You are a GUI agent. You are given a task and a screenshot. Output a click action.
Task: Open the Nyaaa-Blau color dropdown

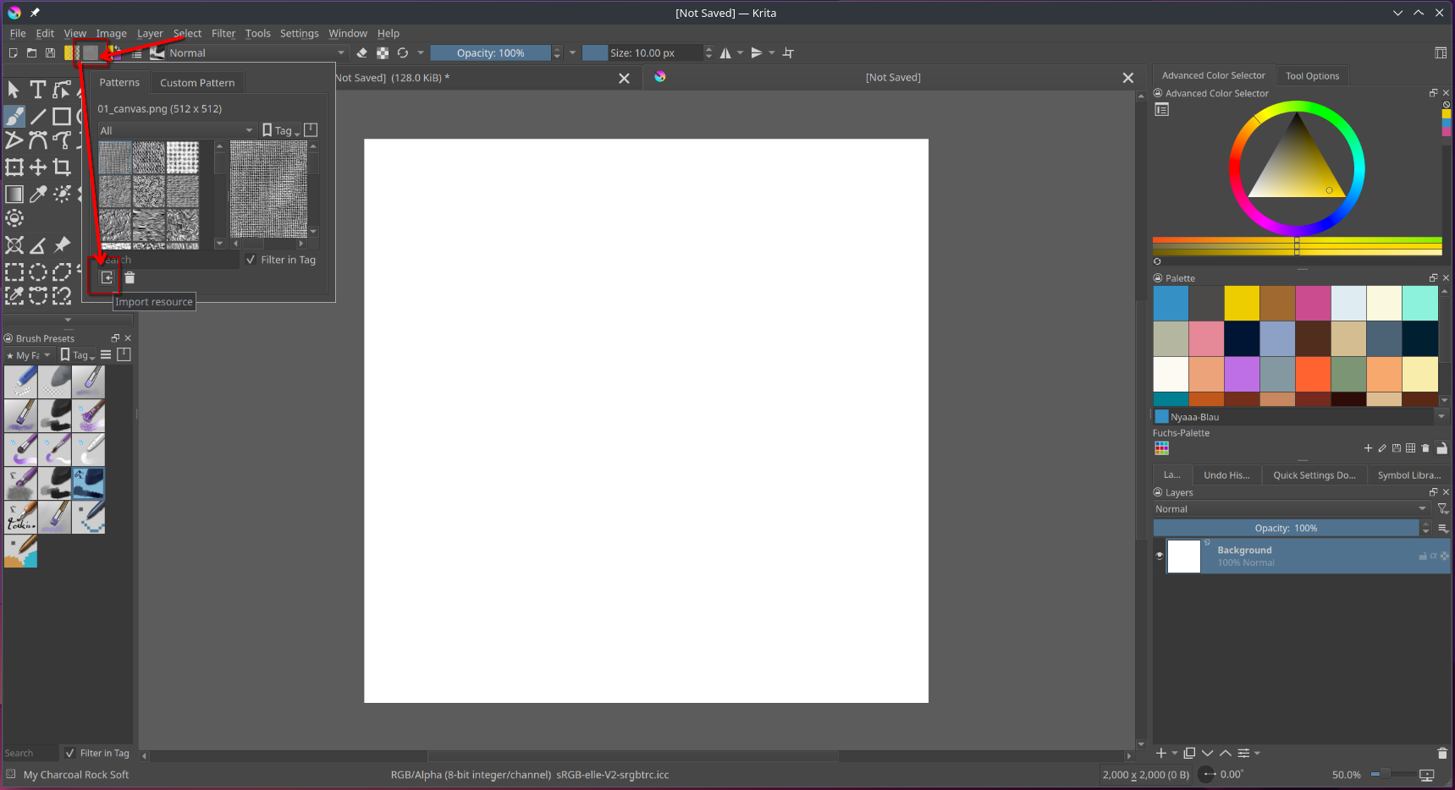click(1441, 416)
